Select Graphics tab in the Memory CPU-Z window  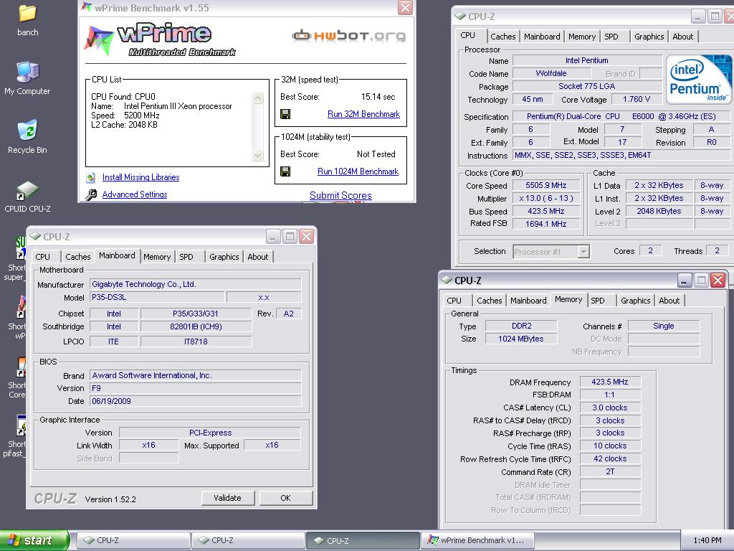click(636, 301)
